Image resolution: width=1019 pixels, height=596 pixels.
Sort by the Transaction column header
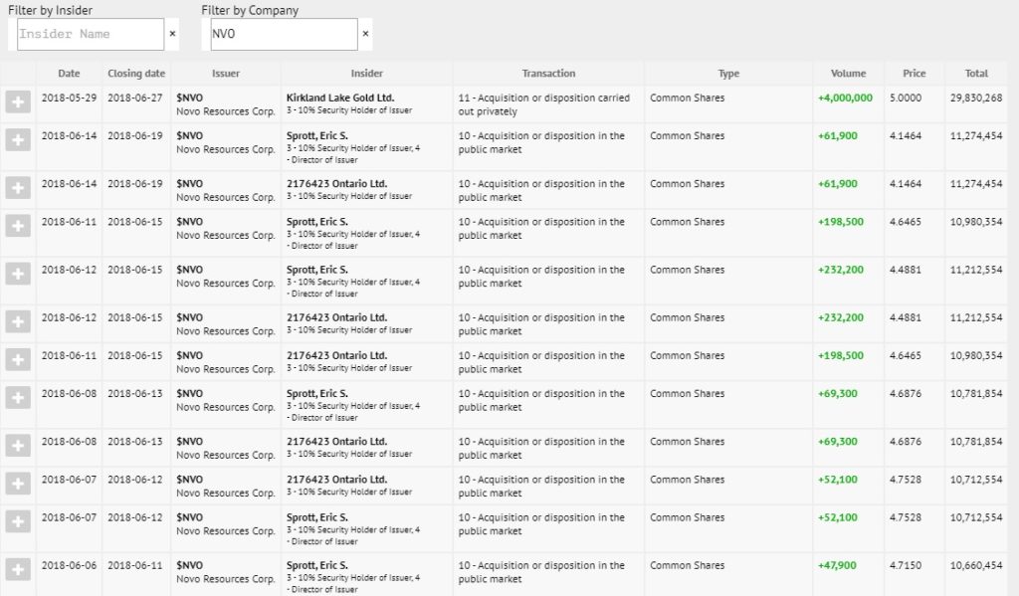click(x=548, y=74)
